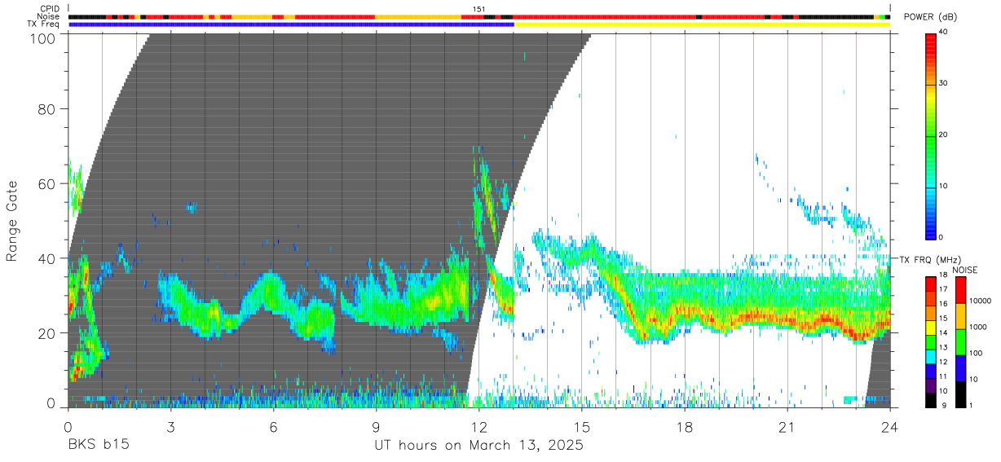Click y-axis tick label '60'
This screenshot has width=1001, height=462.
(x=48, y=183)
